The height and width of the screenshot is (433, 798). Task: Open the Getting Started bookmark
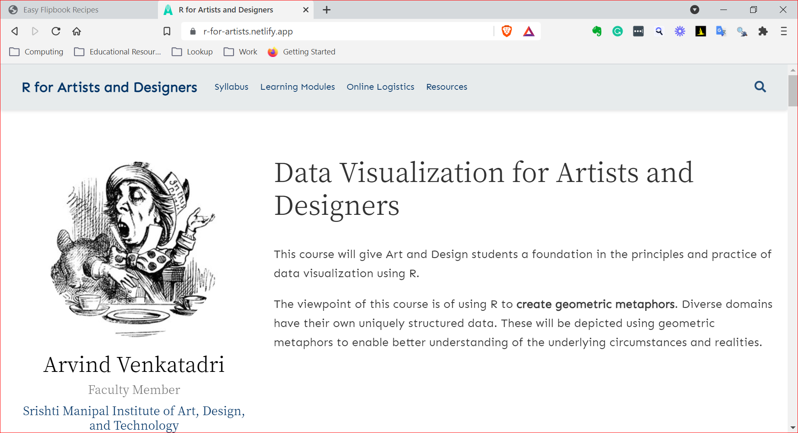pos(302,52)
